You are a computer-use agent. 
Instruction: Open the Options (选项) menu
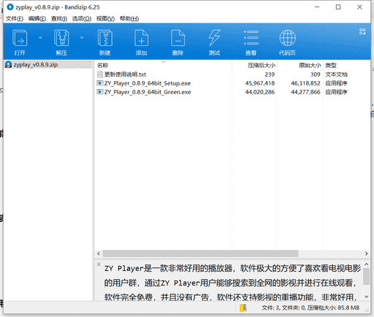click(x=82, y=18)
